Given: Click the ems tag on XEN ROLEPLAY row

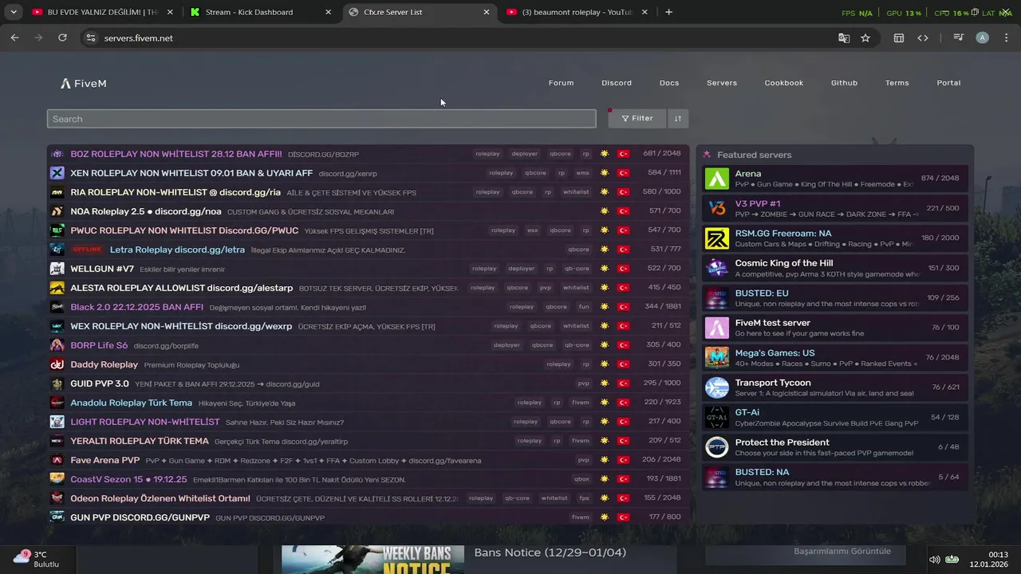Looking at the screenshot, I should 583,173.
